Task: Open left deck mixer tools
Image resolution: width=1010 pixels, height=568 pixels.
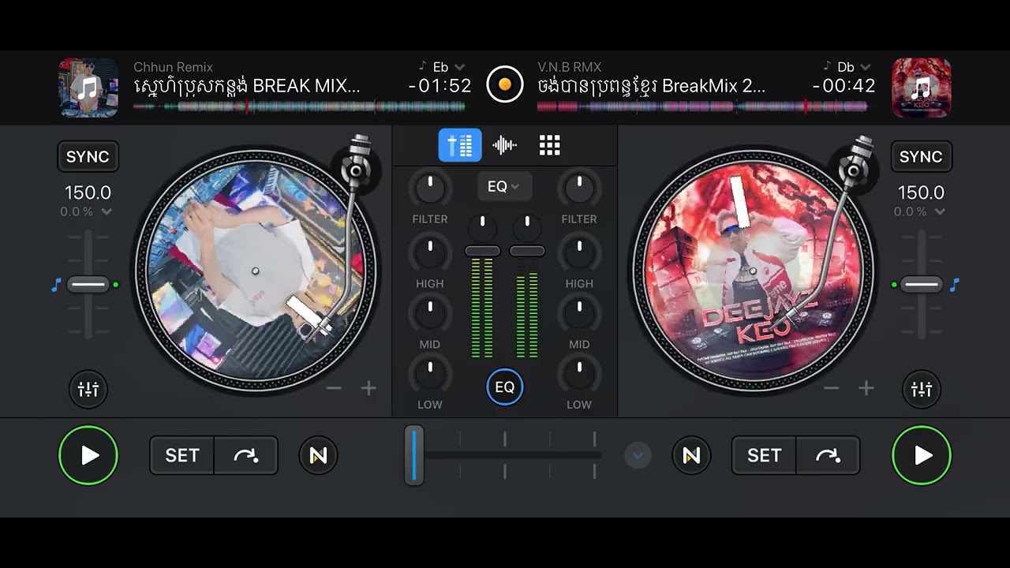Action: tap(88, 389)
